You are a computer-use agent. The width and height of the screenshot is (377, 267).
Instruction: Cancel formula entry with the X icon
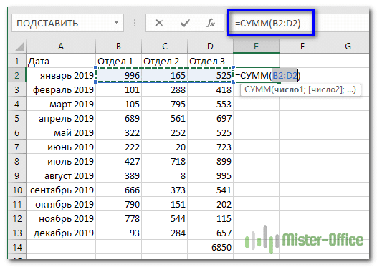click(159, 24)
